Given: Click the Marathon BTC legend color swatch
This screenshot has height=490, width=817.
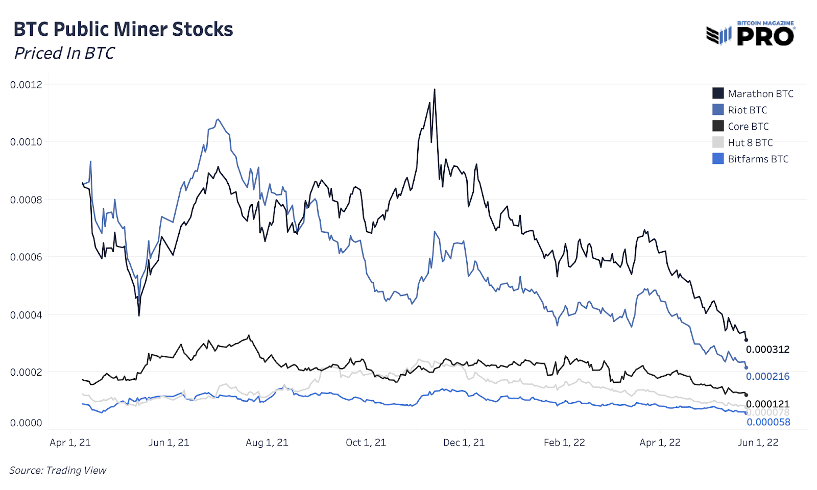Looking at the screenshot, I should click(718, 93).
